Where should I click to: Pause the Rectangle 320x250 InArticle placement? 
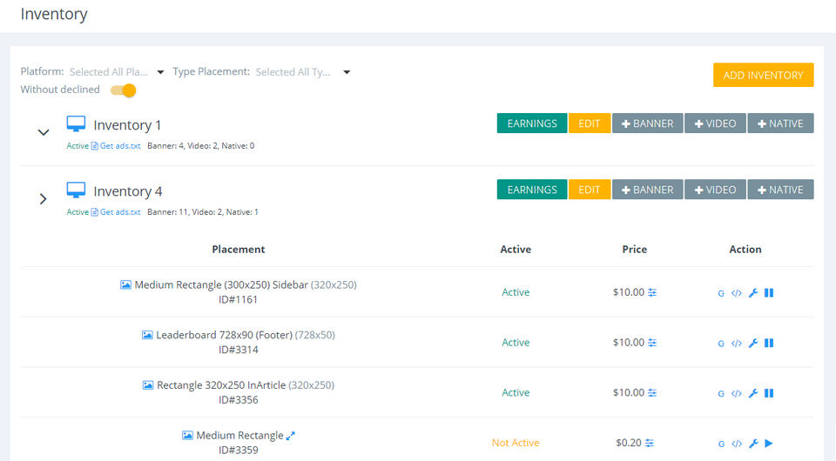pos(769,393)
